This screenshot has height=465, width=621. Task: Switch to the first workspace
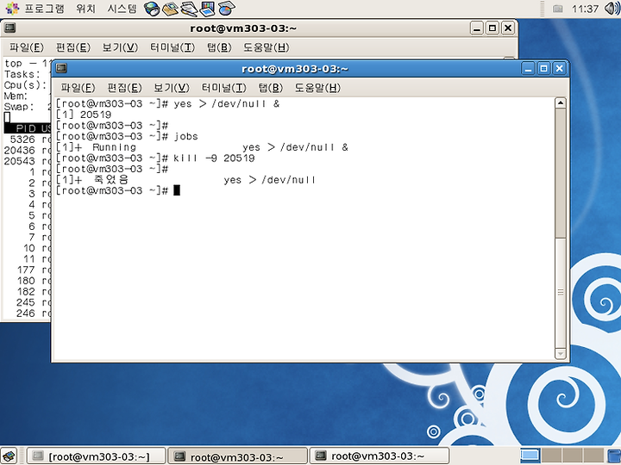point(530,456)
